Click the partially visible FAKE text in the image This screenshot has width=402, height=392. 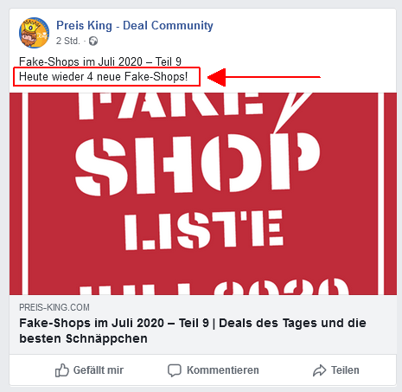click(x=170, y=106)
